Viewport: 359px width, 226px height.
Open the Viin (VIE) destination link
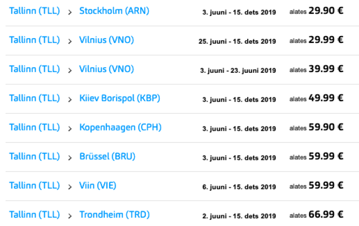[x=97, y=185]
